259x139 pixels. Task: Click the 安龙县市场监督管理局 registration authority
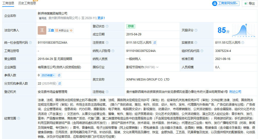pyautogui.click(x=53, y=92)
